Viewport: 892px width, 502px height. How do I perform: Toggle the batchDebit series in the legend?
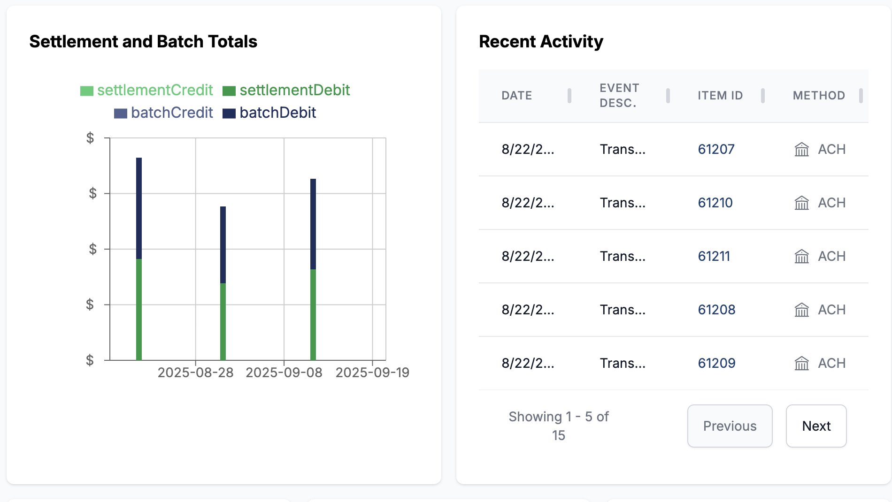pyautogui.click(x=269, y=113)
